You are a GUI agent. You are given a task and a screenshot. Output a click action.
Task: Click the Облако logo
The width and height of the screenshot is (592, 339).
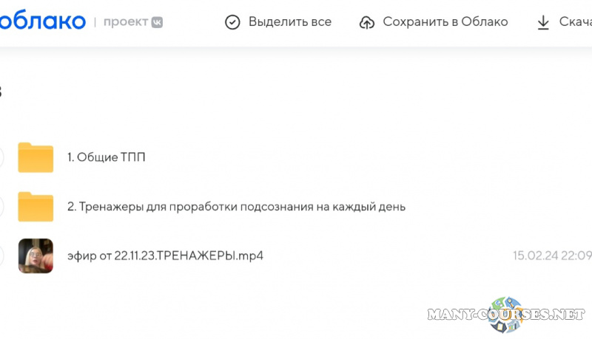[42, 21]
